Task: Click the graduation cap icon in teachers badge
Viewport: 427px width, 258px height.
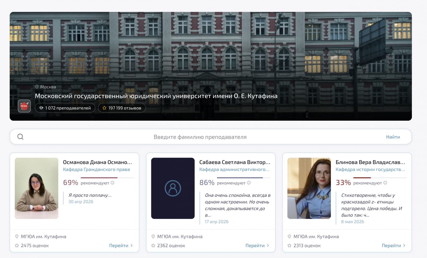Action: 41,108
